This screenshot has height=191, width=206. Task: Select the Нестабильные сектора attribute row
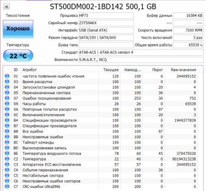100,176
